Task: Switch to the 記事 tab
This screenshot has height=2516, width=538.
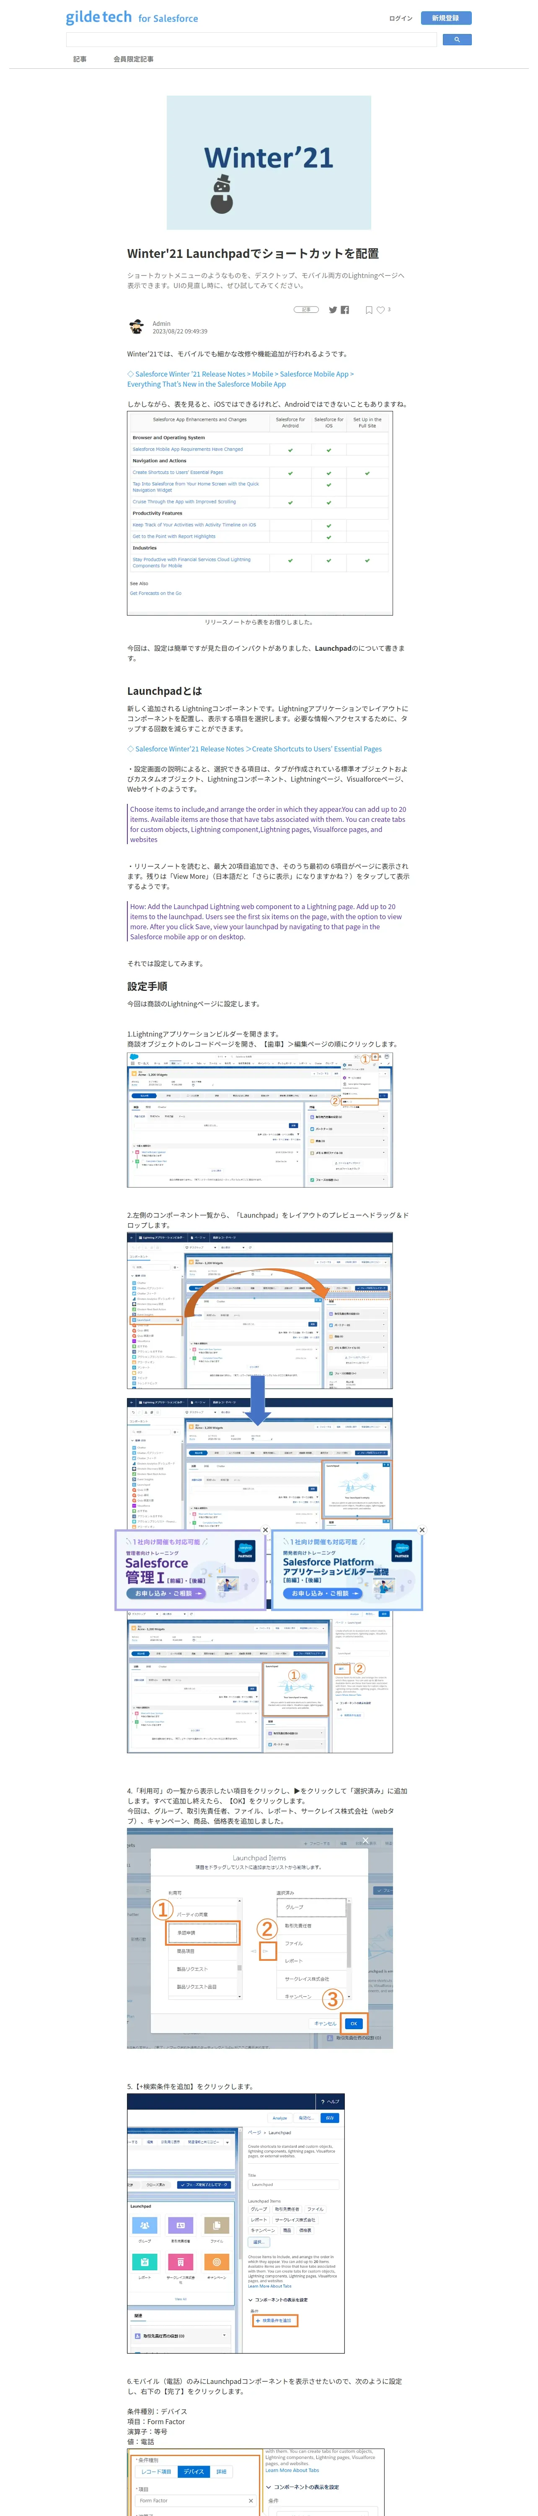Action: click(x=80, y=60)
